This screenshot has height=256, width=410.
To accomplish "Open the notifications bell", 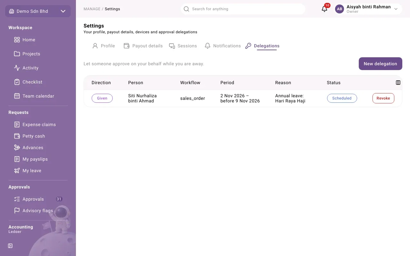I will 324,9.
